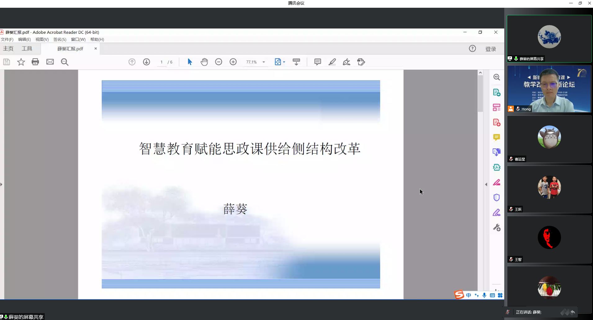The height and width of the screenshot is (320, 593).
Task: Toggle the Sogou Chinese input mode
Action: [x=469, y=295]
